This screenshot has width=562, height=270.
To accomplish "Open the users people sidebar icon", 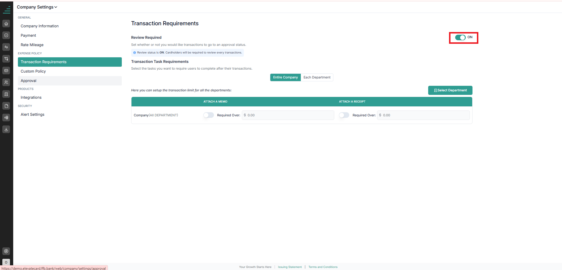I will click(6, 82).
